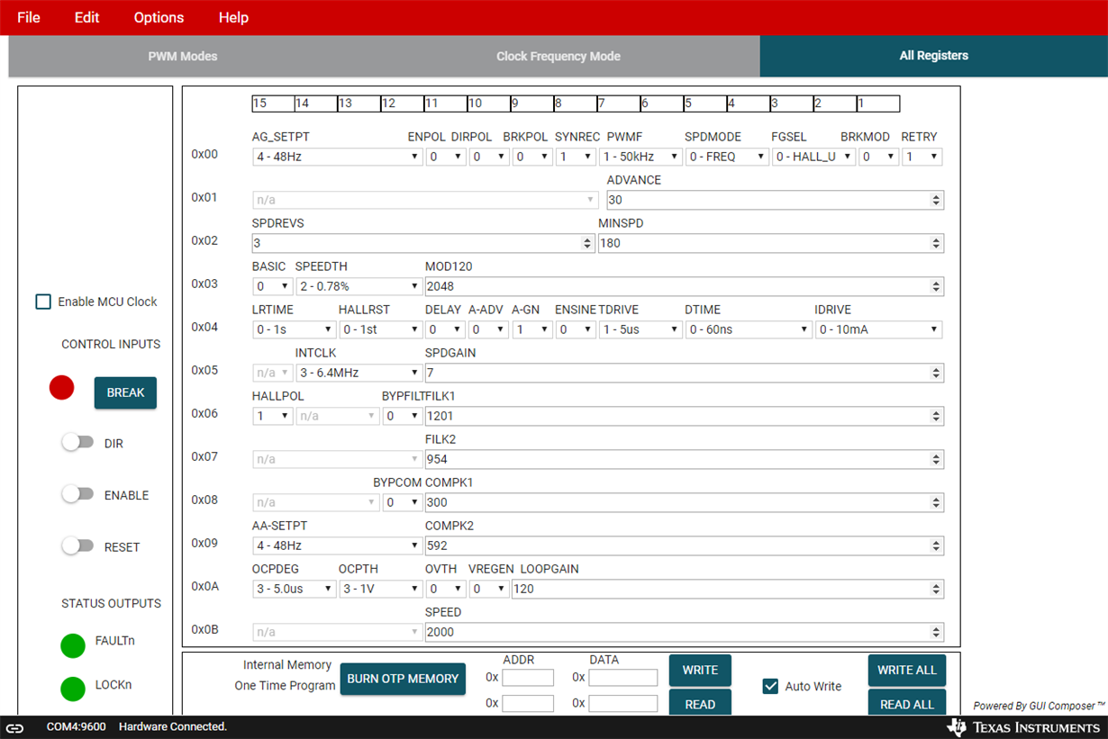Expand the BRKMOD dropdown

click(x=878, y=157)
